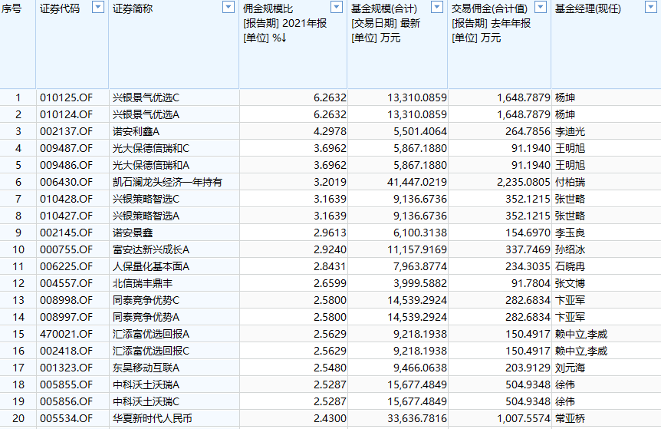
Task: Click fund name 人保量化基本面A
Action: pyautogui.click(x=151, y=266)
